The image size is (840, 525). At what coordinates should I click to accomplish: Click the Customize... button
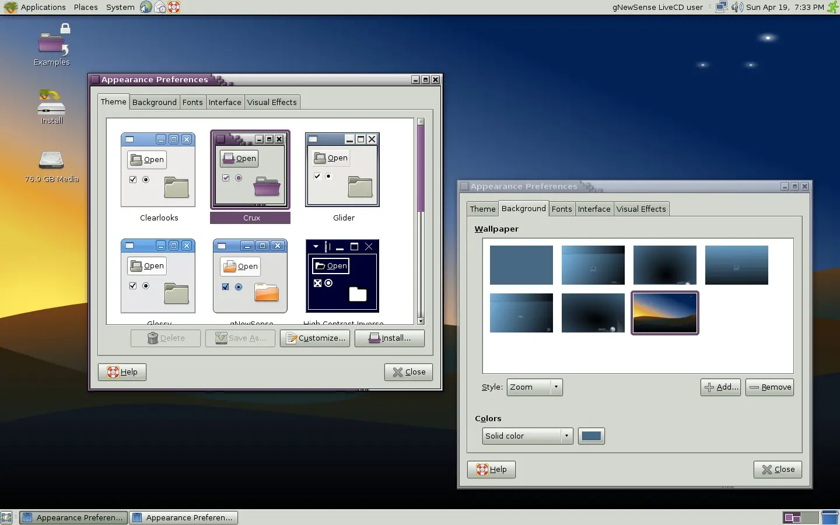click(315, 338)
